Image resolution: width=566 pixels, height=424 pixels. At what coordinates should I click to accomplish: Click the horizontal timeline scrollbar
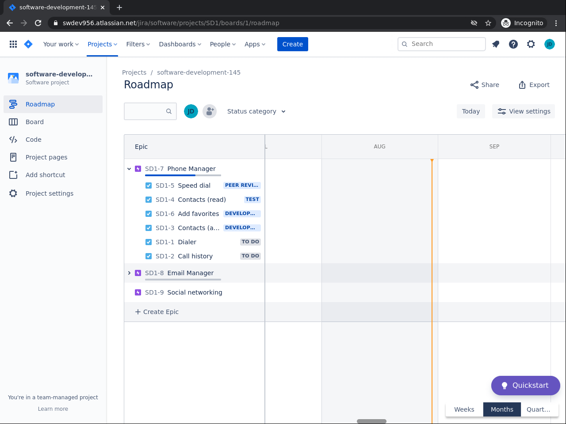pyautogui.click(x=371, y=421)
